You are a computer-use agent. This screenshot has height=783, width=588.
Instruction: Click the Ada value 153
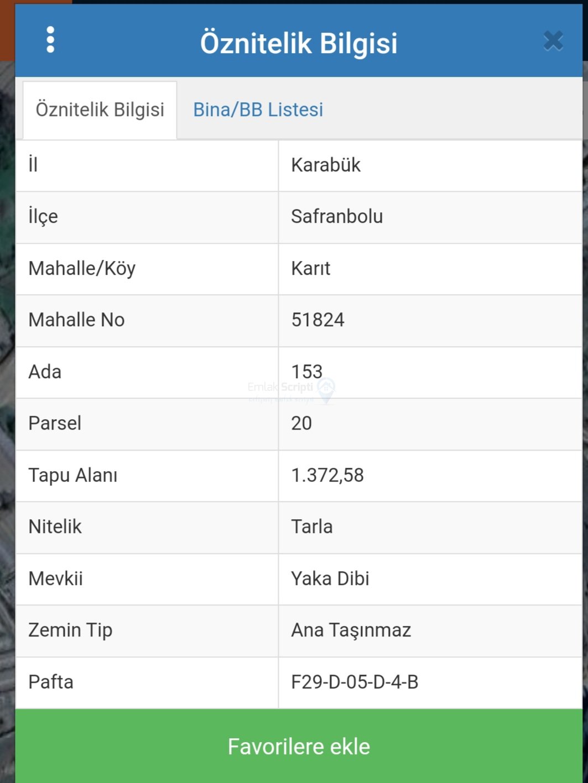(x=306, y=370)
